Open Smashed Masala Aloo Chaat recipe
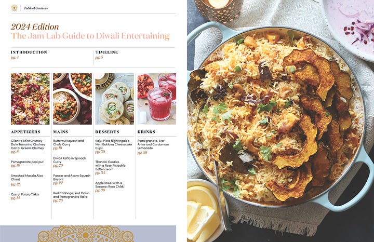Screen dimensions: 374x242 click(27, 180)
